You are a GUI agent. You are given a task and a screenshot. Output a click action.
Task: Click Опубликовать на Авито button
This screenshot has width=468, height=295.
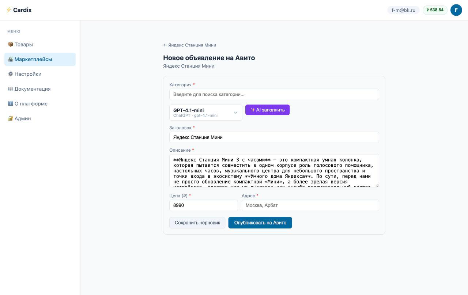(x=260, y=223)
